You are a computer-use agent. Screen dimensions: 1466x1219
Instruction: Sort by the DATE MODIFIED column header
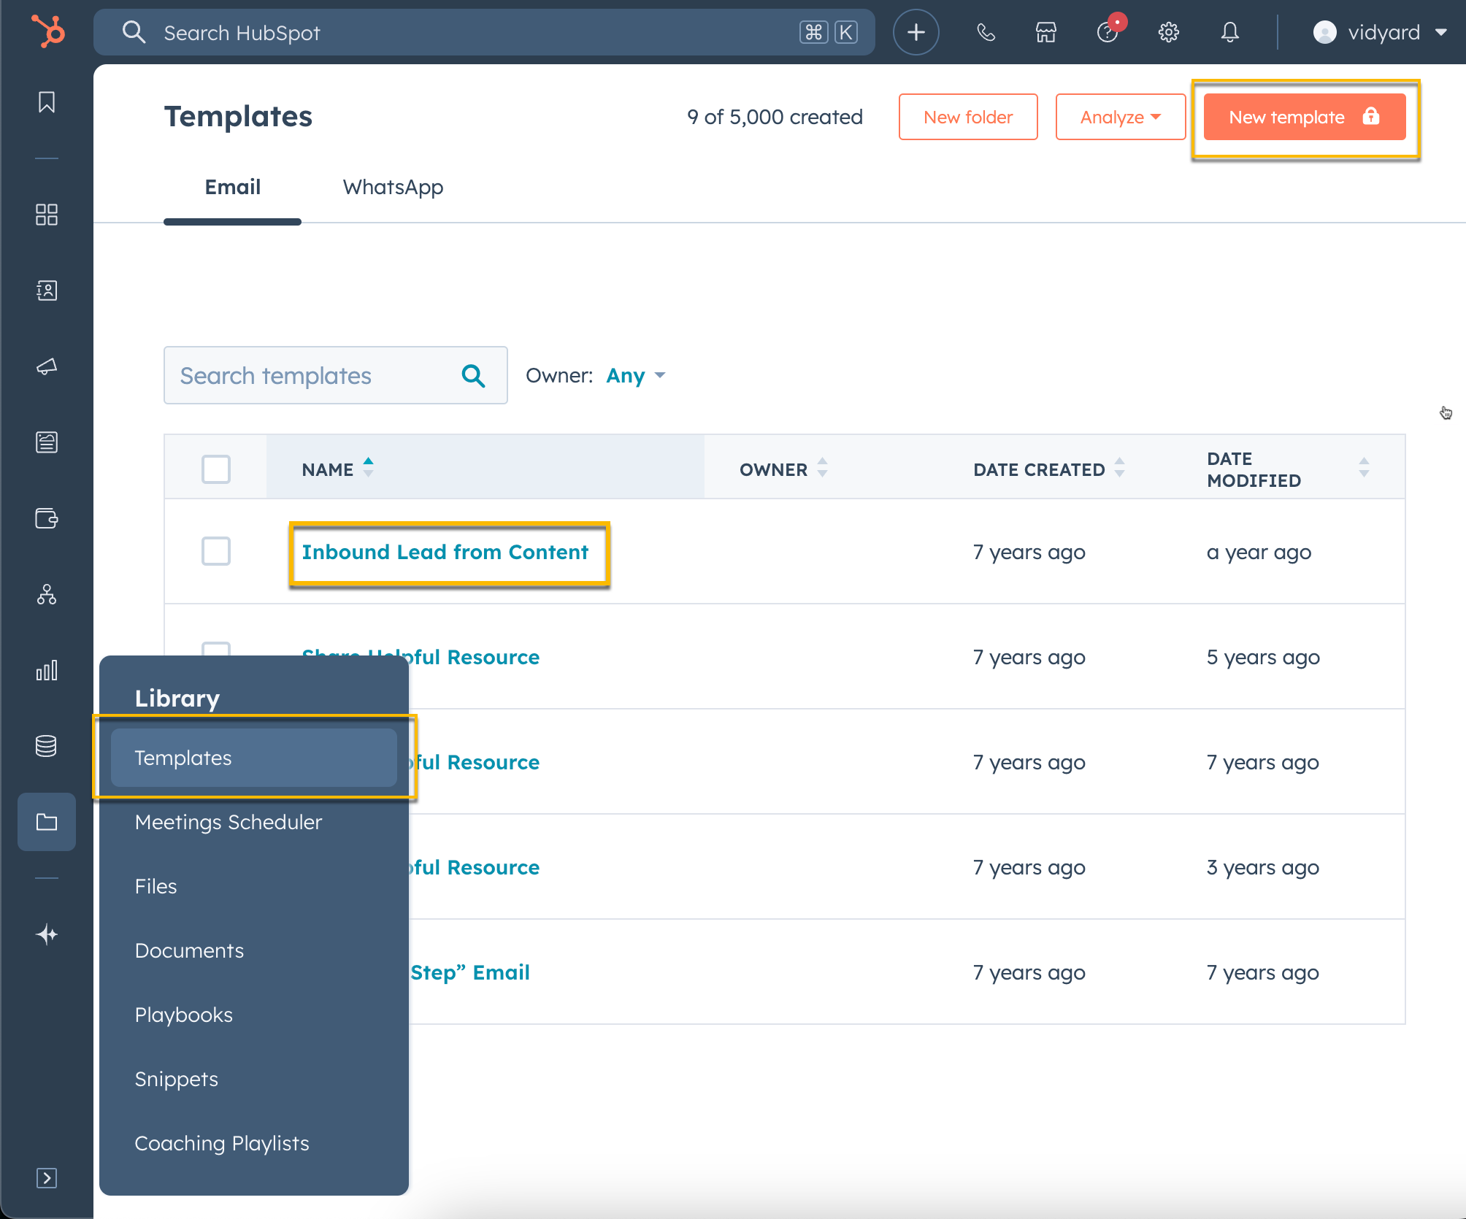1288,469
